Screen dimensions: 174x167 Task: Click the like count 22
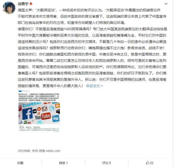coord(152,163)
